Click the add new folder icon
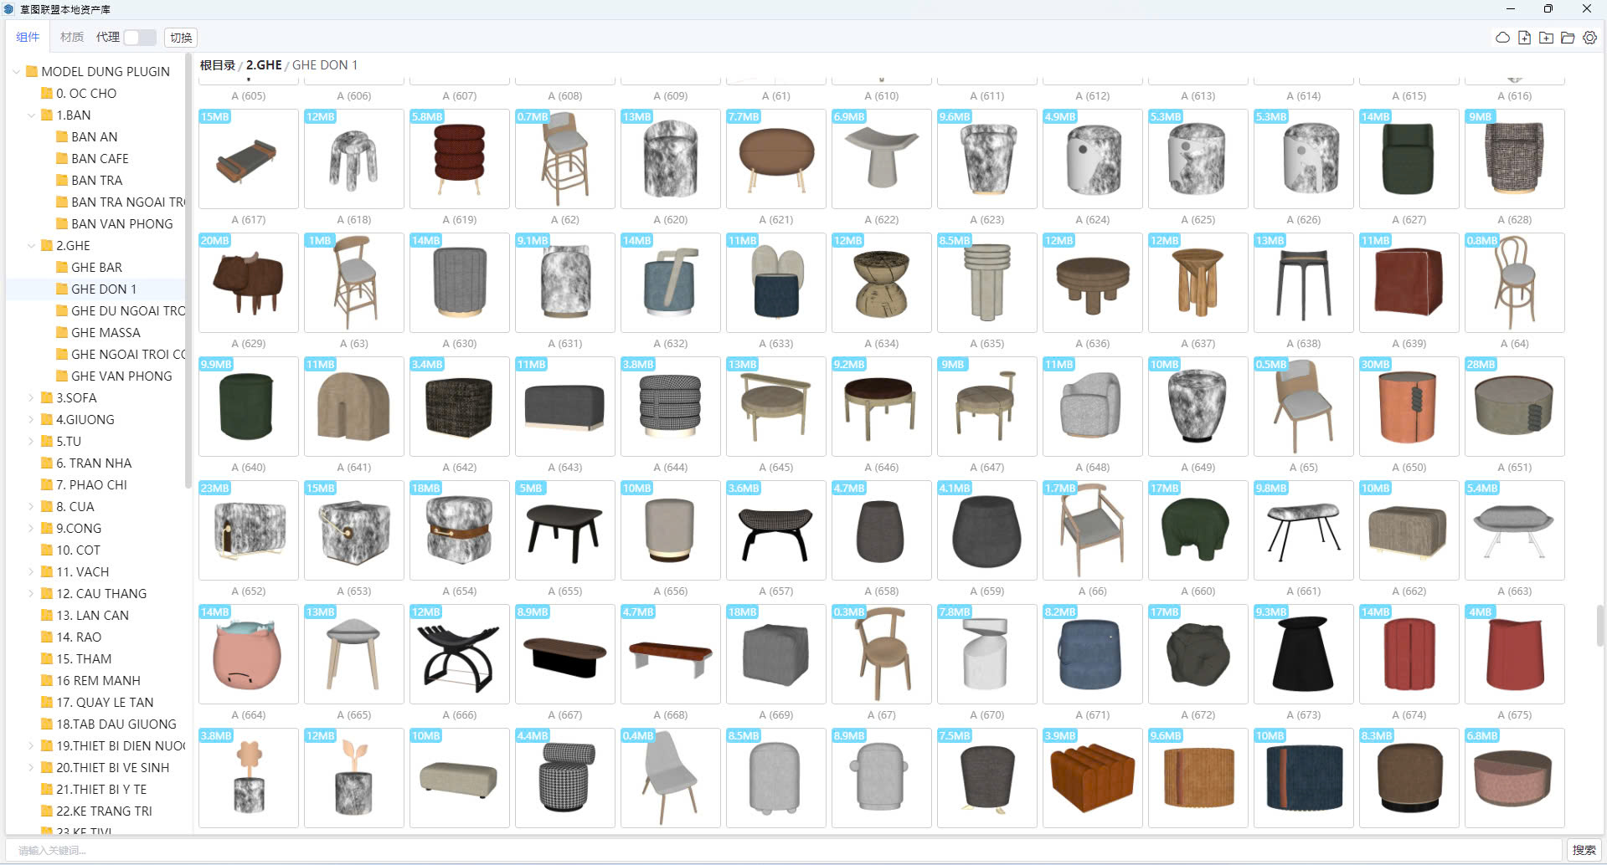 pyautogui.click(x=1546, y=38)
